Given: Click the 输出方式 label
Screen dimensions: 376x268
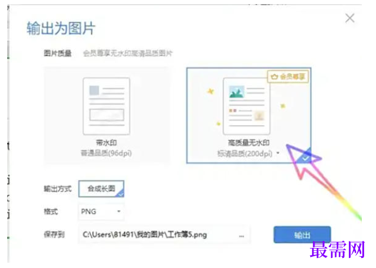Looking at the screenshot, I should tap(57, 189).
